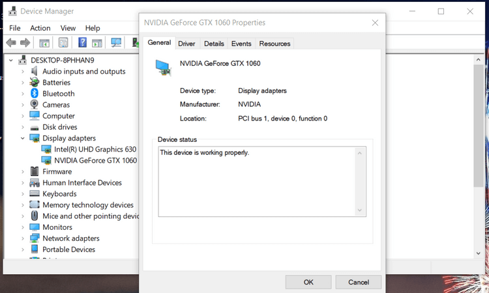Screen dimensions: 489x293
Task: Click the Cameras category icon
Action: [x=35, y=105]
